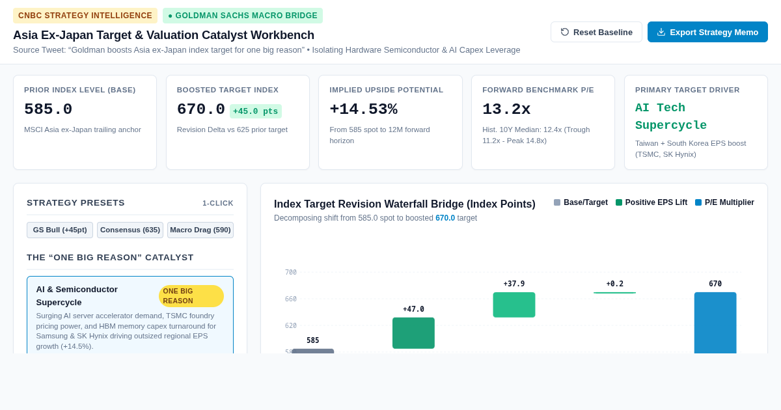Click the 620 y-axis label
This screenshot has width=781, height=410.
tap(290, 326)
